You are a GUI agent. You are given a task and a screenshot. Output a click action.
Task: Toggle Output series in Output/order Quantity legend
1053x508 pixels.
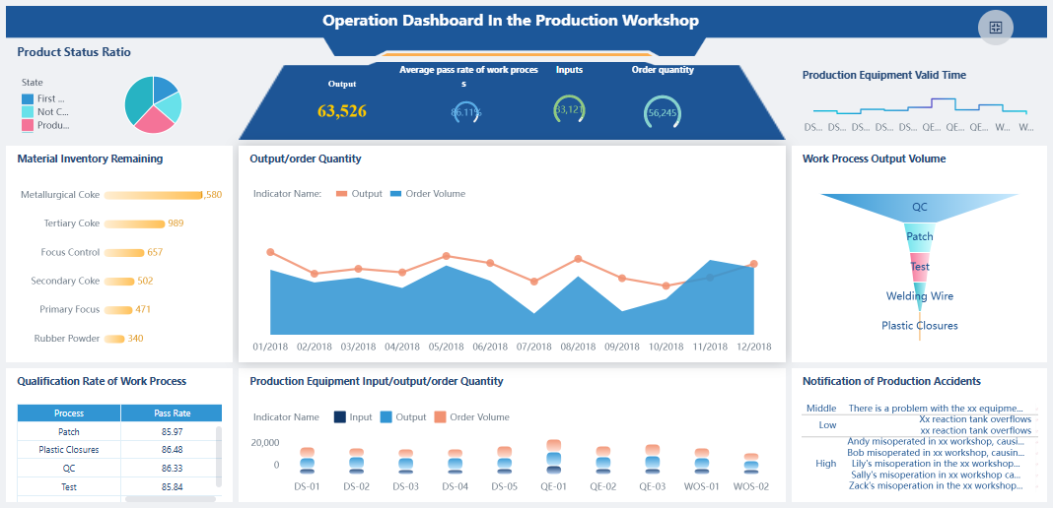[359, 194]
